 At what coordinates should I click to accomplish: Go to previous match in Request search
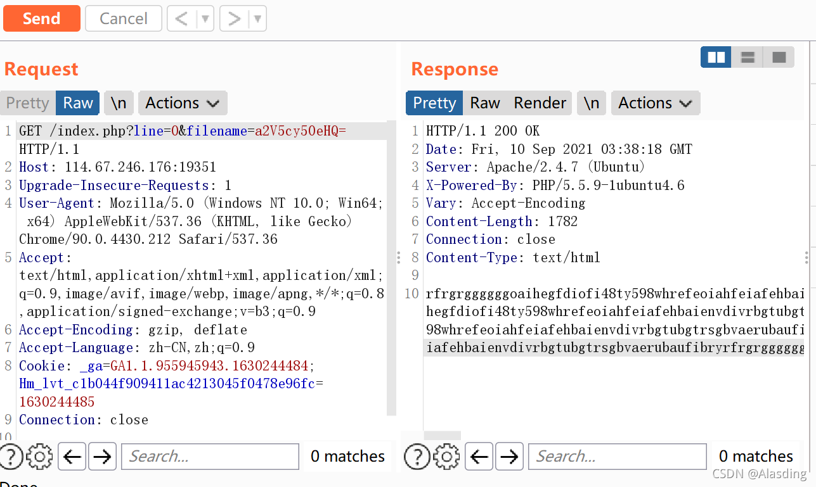(x=72, y=456)
